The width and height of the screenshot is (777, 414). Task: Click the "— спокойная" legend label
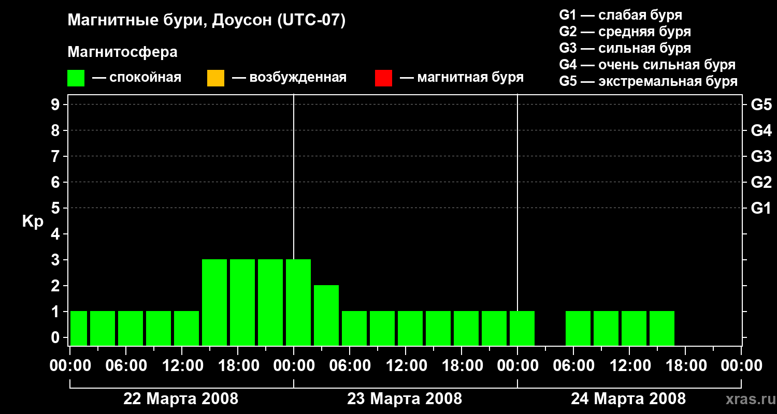137,78
